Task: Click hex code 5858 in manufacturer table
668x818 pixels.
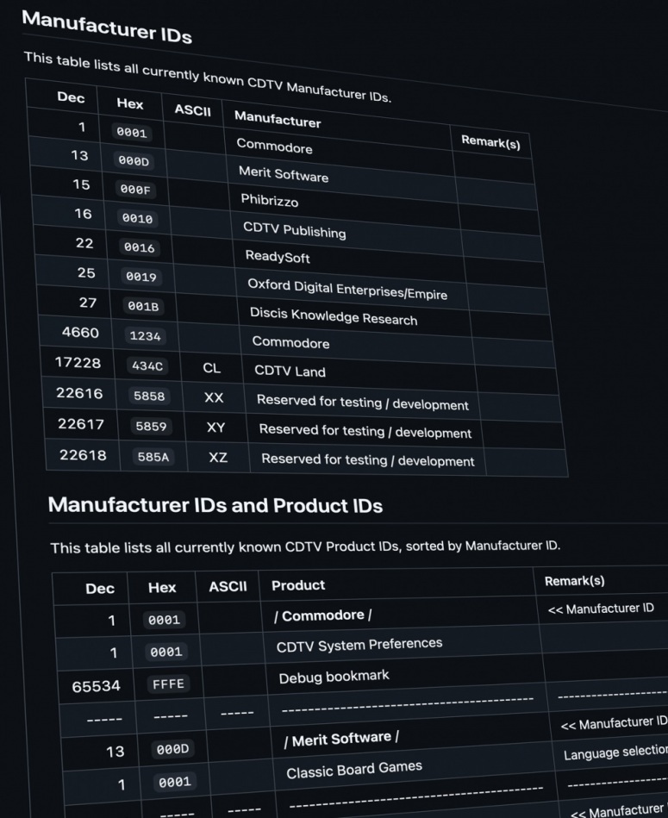Action: coord(150,397)
